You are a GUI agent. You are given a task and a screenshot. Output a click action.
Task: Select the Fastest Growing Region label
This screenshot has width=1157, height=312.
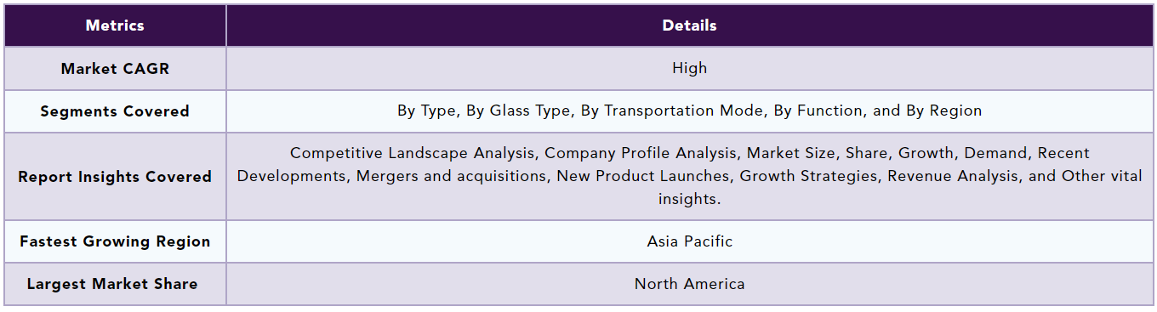115,241
